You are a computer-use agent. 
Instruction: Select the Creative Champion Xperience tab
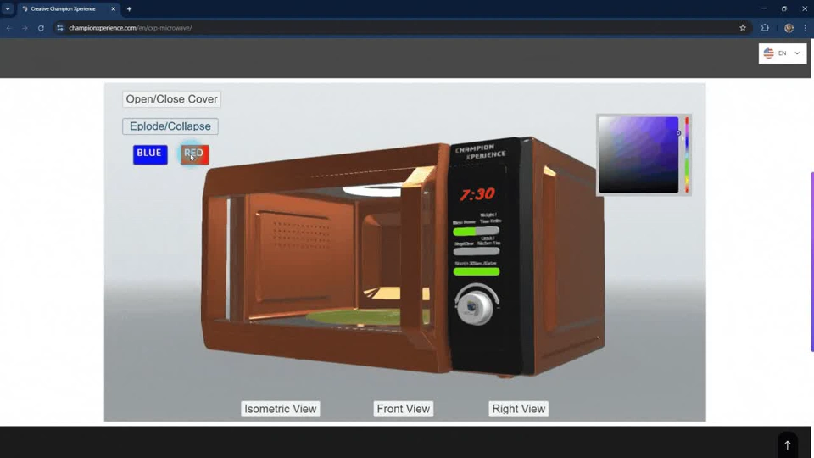coord(68,8)
